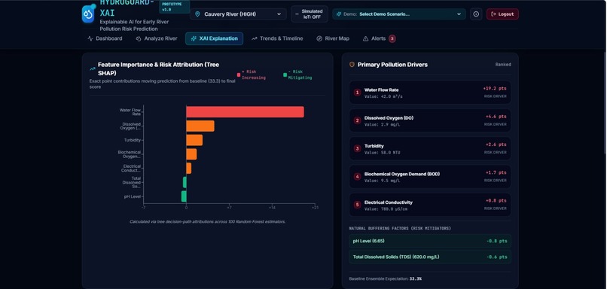Click the Total Dissolved Solids (TDS) mitigator row
This screenshot has height=289, width=607.
430,257
